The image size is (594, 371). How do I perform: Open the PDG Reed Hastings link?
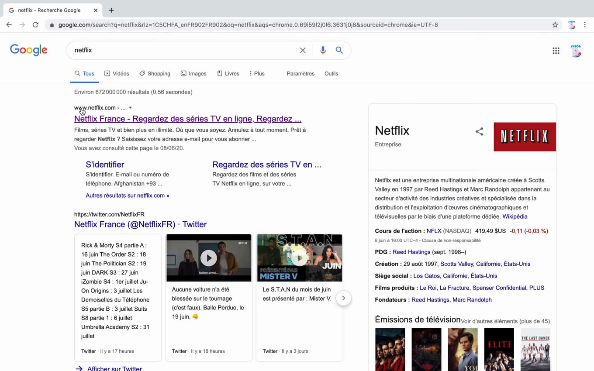click(x=411, y=252)
